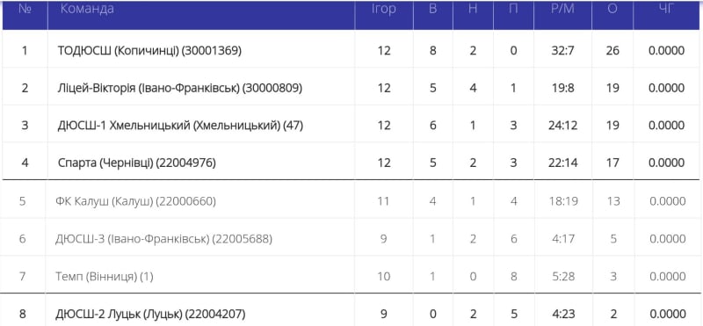Click the П losses column header
This screenshot has width=703, height=326.
(x=513, y=9)
